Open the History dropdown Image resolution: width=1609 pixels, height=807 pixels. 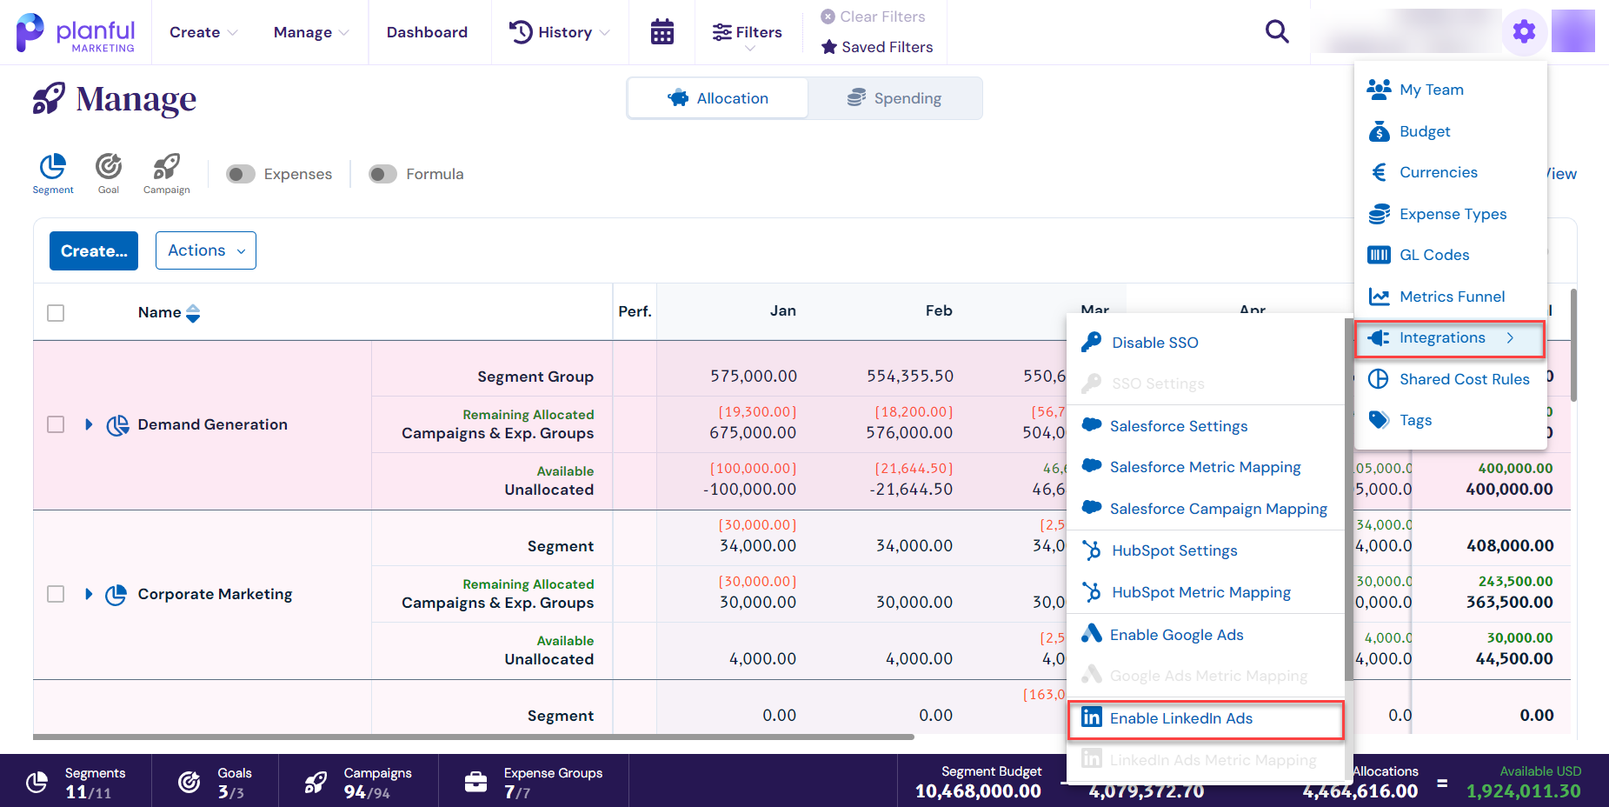click(560, 32)
